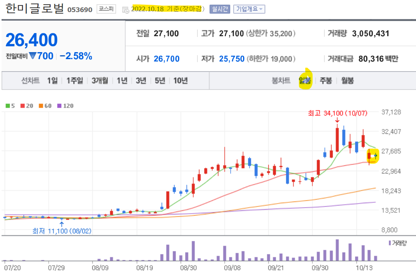Click the 시가 value 26,700
This screenshot has width=416, height=277.
167,59
